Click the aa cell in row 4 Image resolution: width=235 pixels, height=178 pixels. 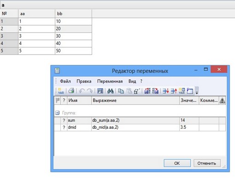(36, 43)
